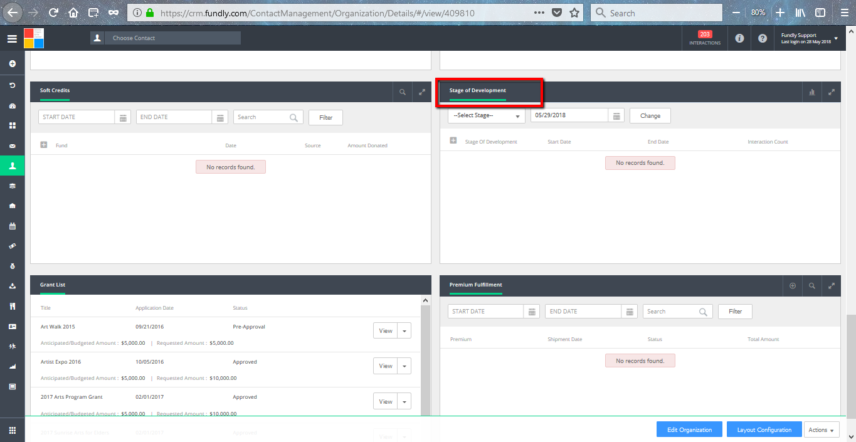Image resolution: width=856 pixels, height=442 pixels.
Task: Open the --Select Stage-- dropdown
Action: click(x=487, y=116)
